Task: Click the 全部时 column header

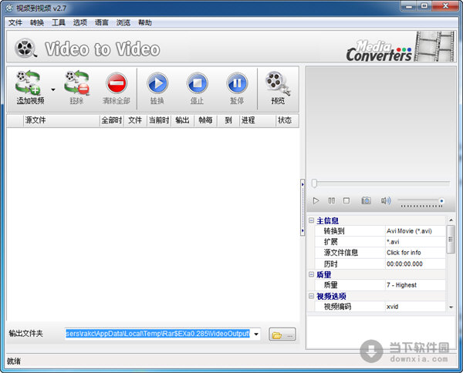Action: click(112, 120)
